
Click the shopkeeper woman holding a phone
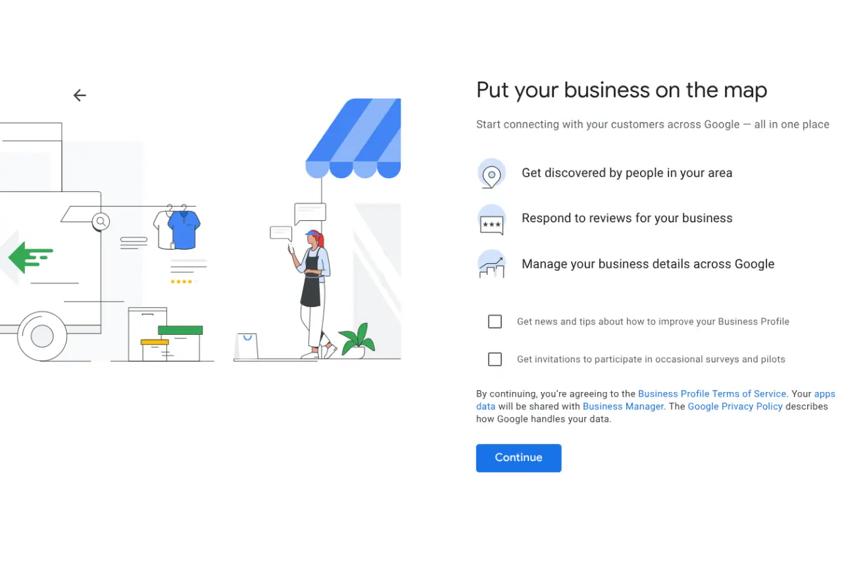(x=313, y=289)
